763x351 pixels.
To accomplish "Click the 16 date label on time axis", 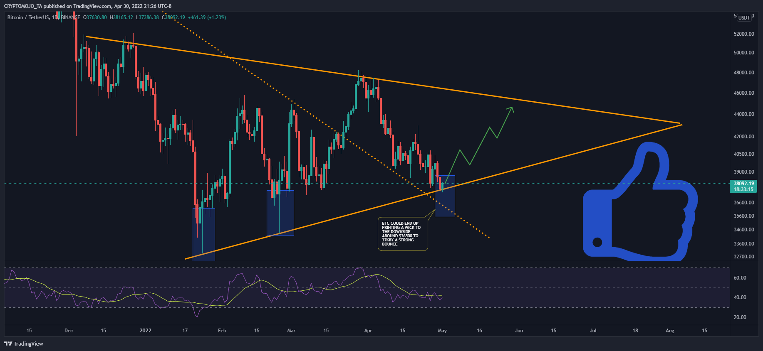I will [480, 331].
